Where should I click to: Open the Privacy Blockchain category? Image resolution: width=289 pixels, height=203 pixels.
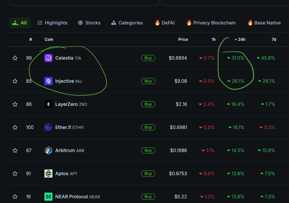click(x=211, y=23)
